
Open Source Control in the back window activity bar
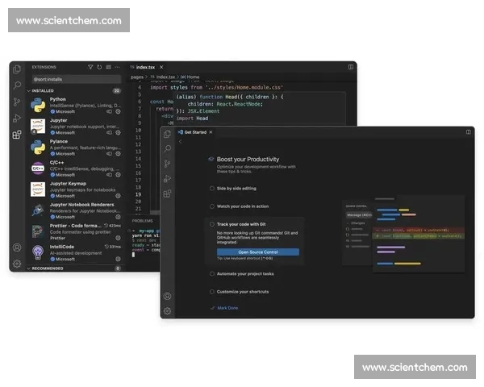tap(17, 102)
